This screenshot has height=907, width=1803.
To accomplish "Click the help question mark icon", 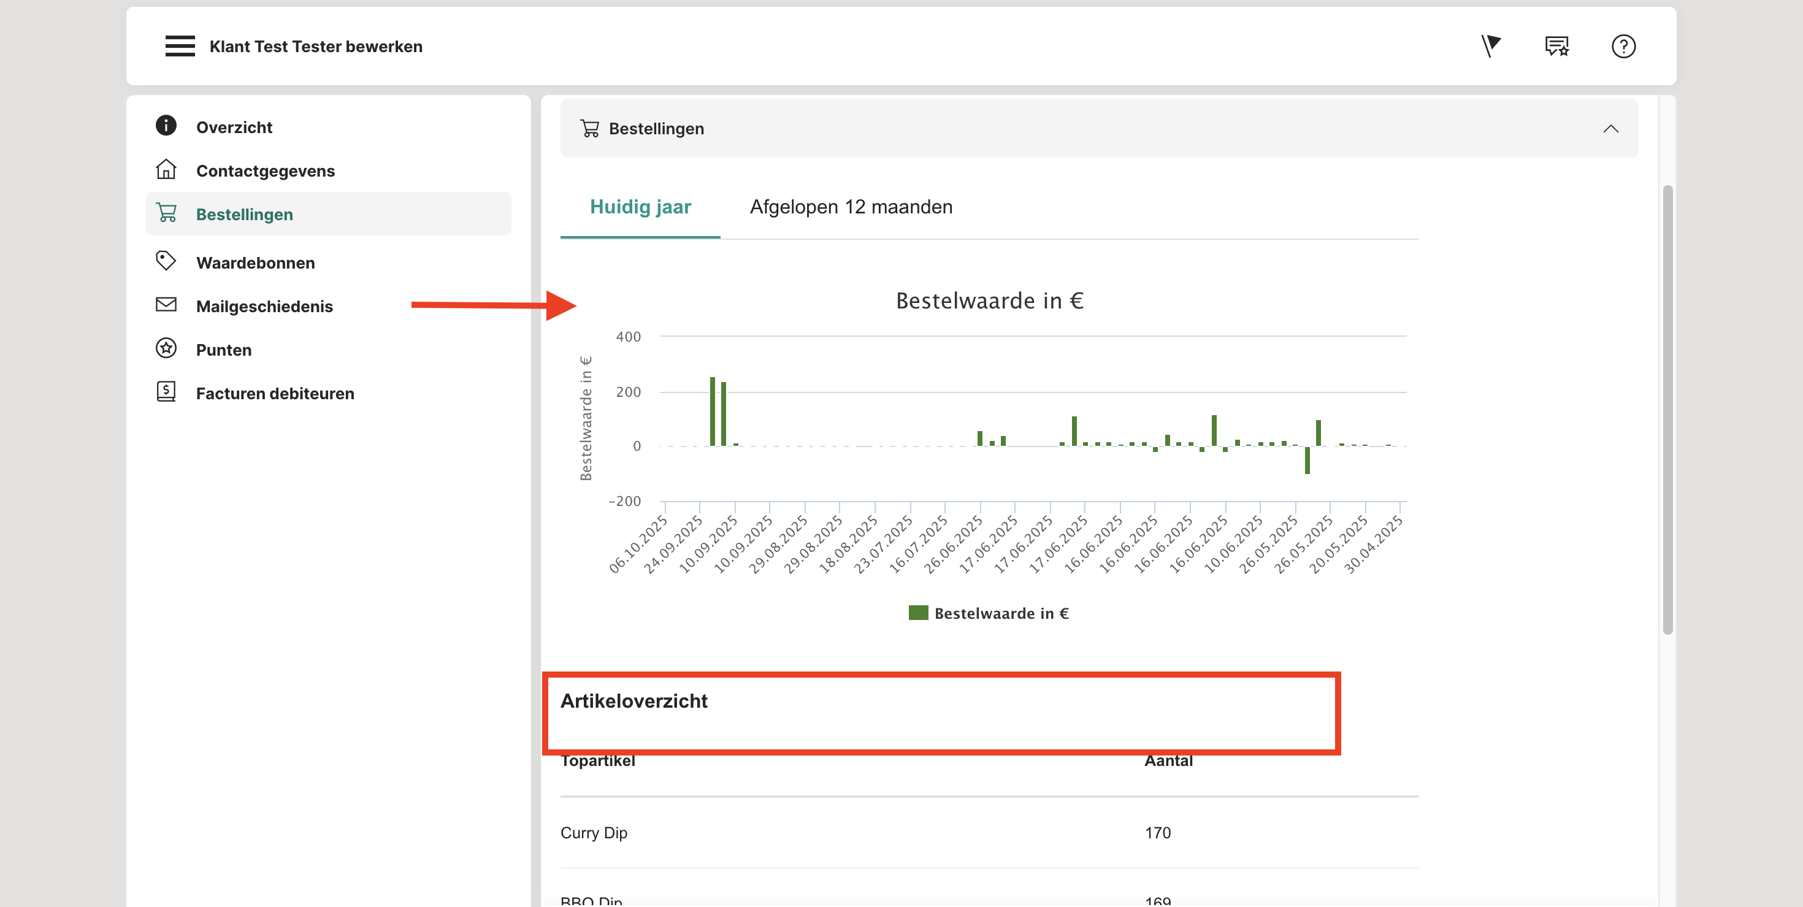I will coord(1623,46).
